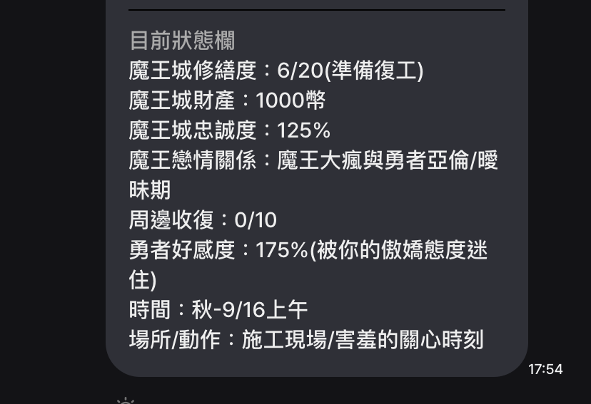Viewport: 591px width, 404px height.
Task: Click the horizontal divider above the status section
Action: pyautogui.click(x=317, y=10)
